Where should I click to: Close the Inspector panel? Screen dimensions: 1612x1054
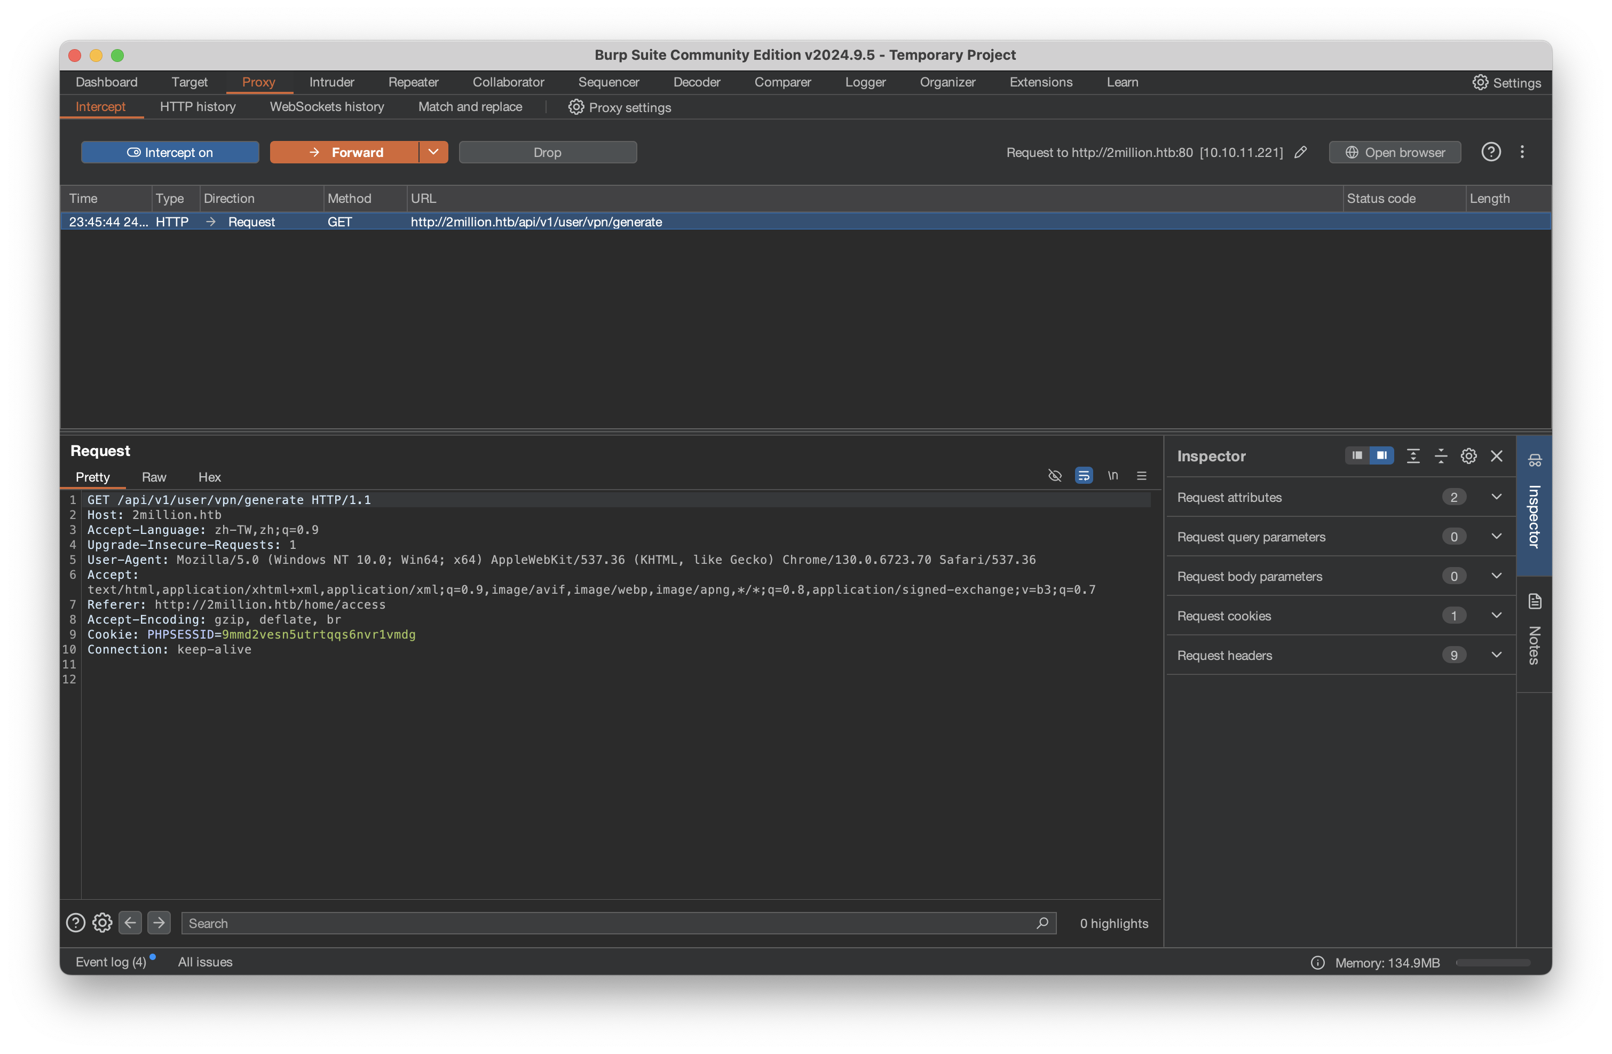coord(1496,456)
